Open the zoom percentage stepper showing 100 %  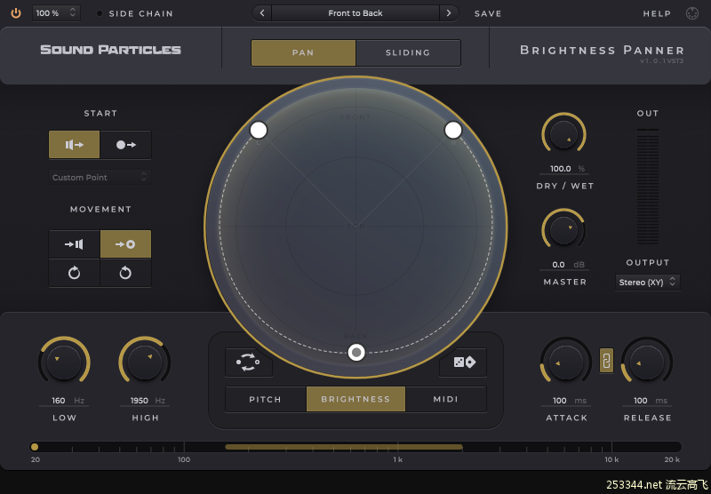(x=56, y=13)
